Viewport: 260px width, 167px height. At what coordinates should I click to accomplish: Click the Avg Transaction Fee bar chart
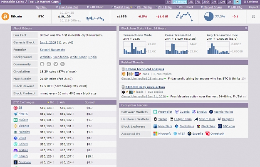pos(218,48)
